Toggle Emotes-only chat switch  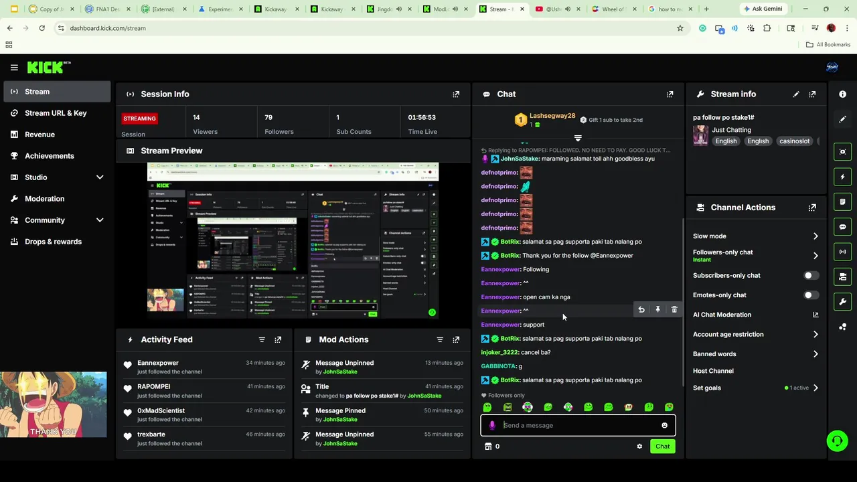pyautogui.click(x=811, y=295)
